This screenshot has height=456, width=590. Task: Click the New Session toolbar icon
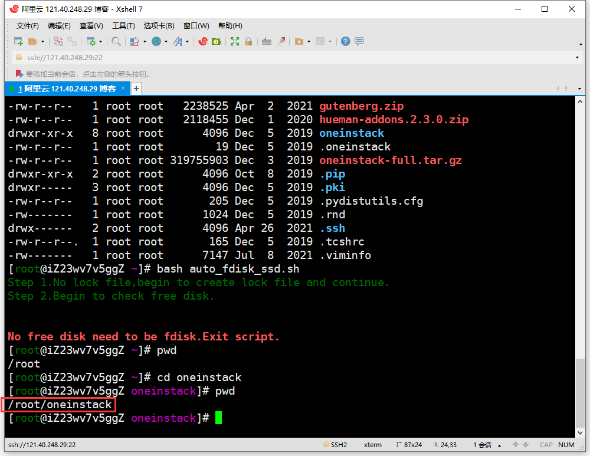point(18,41)
